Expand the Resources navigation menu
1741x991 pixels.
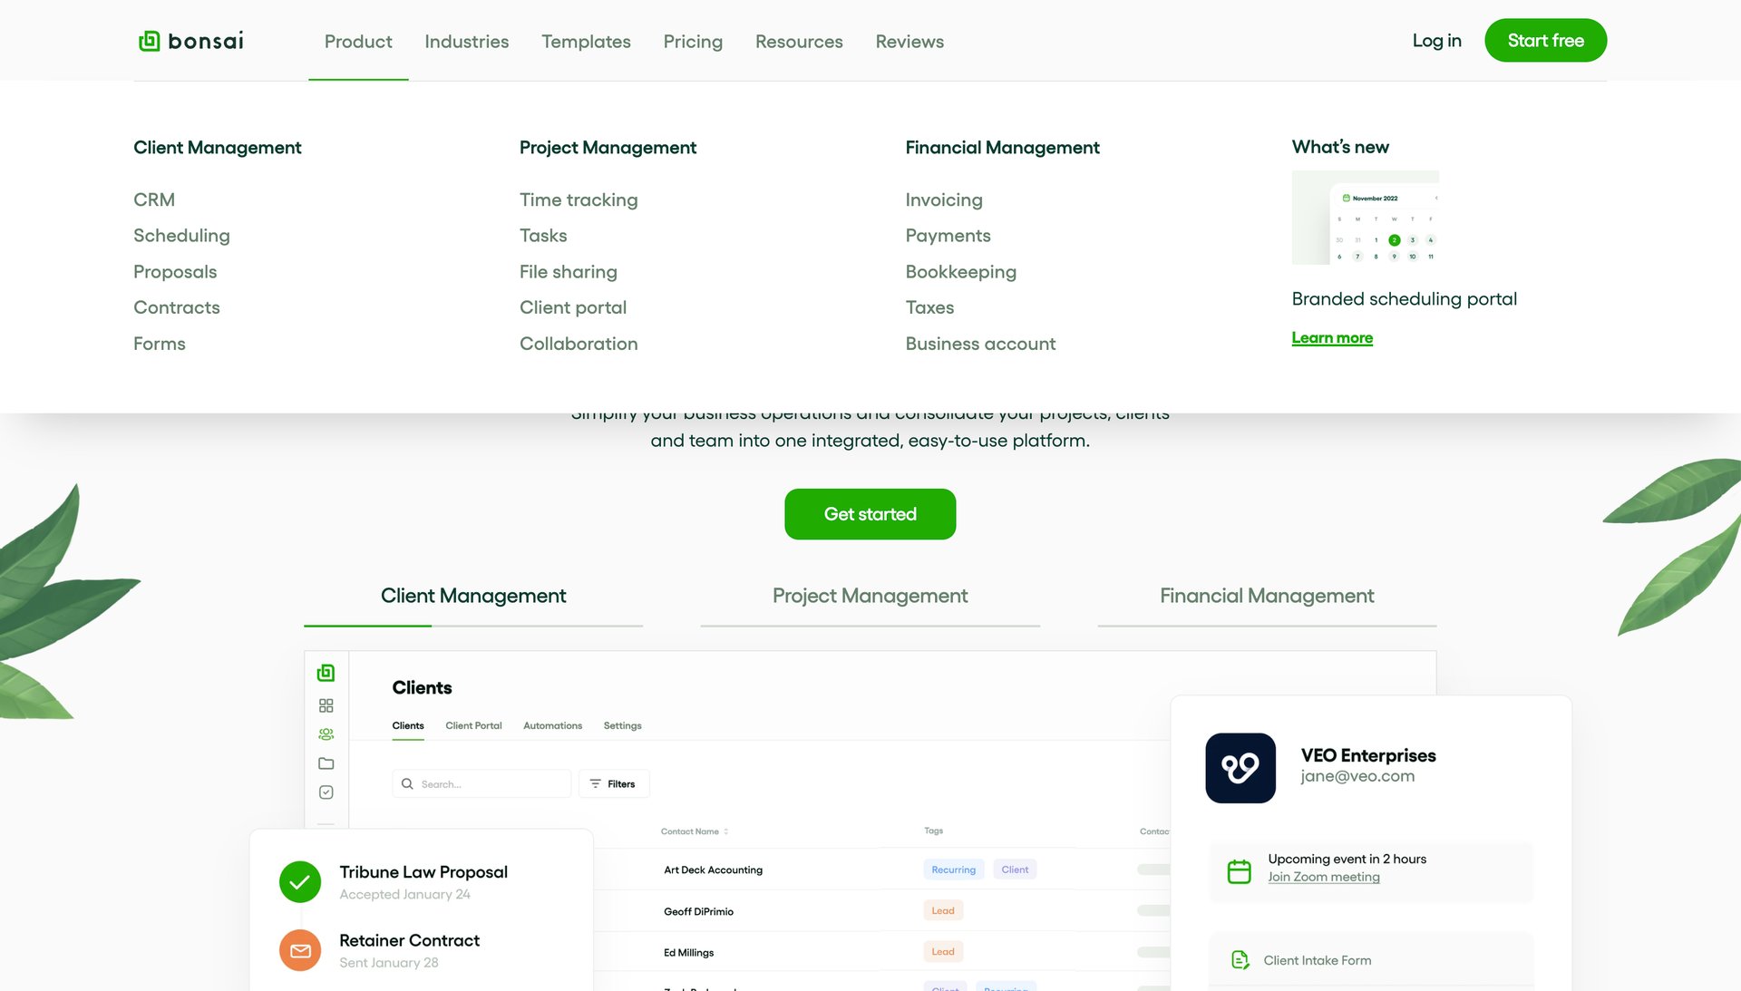(x=798, y=41)
